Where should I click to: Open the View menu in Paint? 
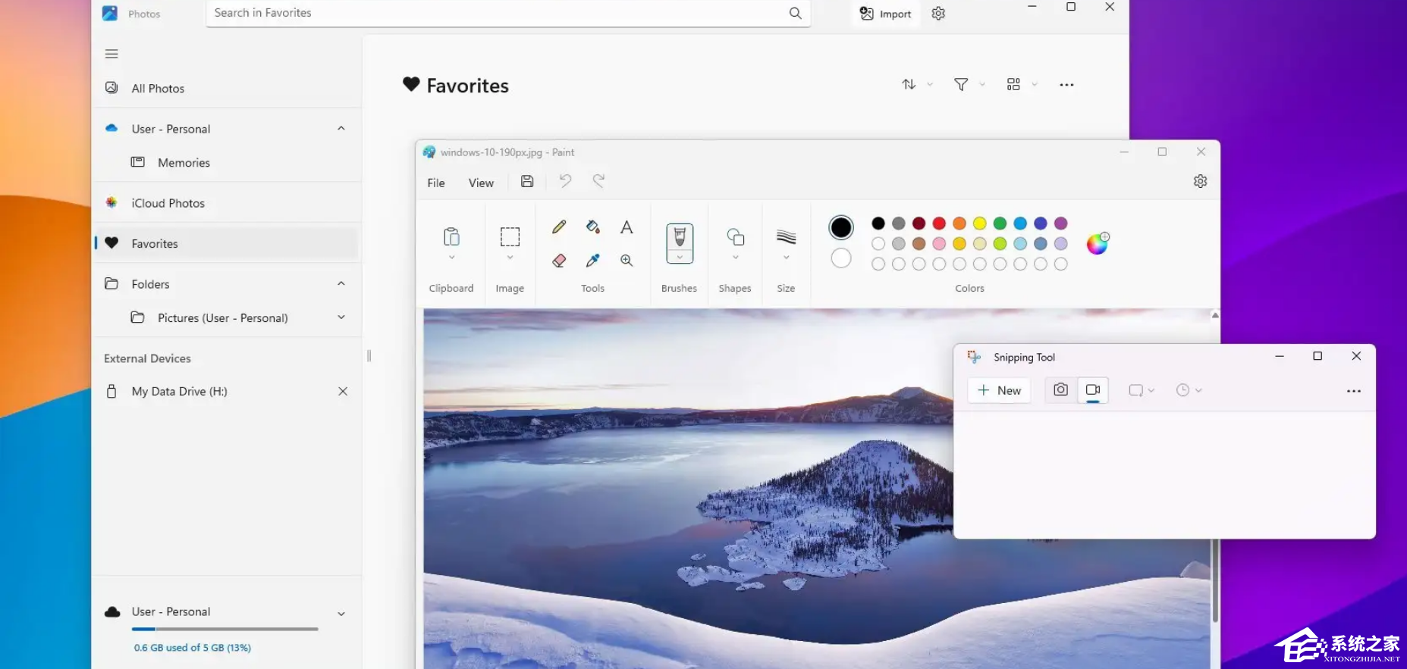[x=481, y=183]
